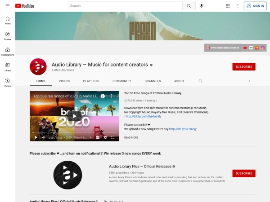Screen dimensions: 270x202
Task: Open settings menu with three vertical dots
Action: (x=238, y=6)
